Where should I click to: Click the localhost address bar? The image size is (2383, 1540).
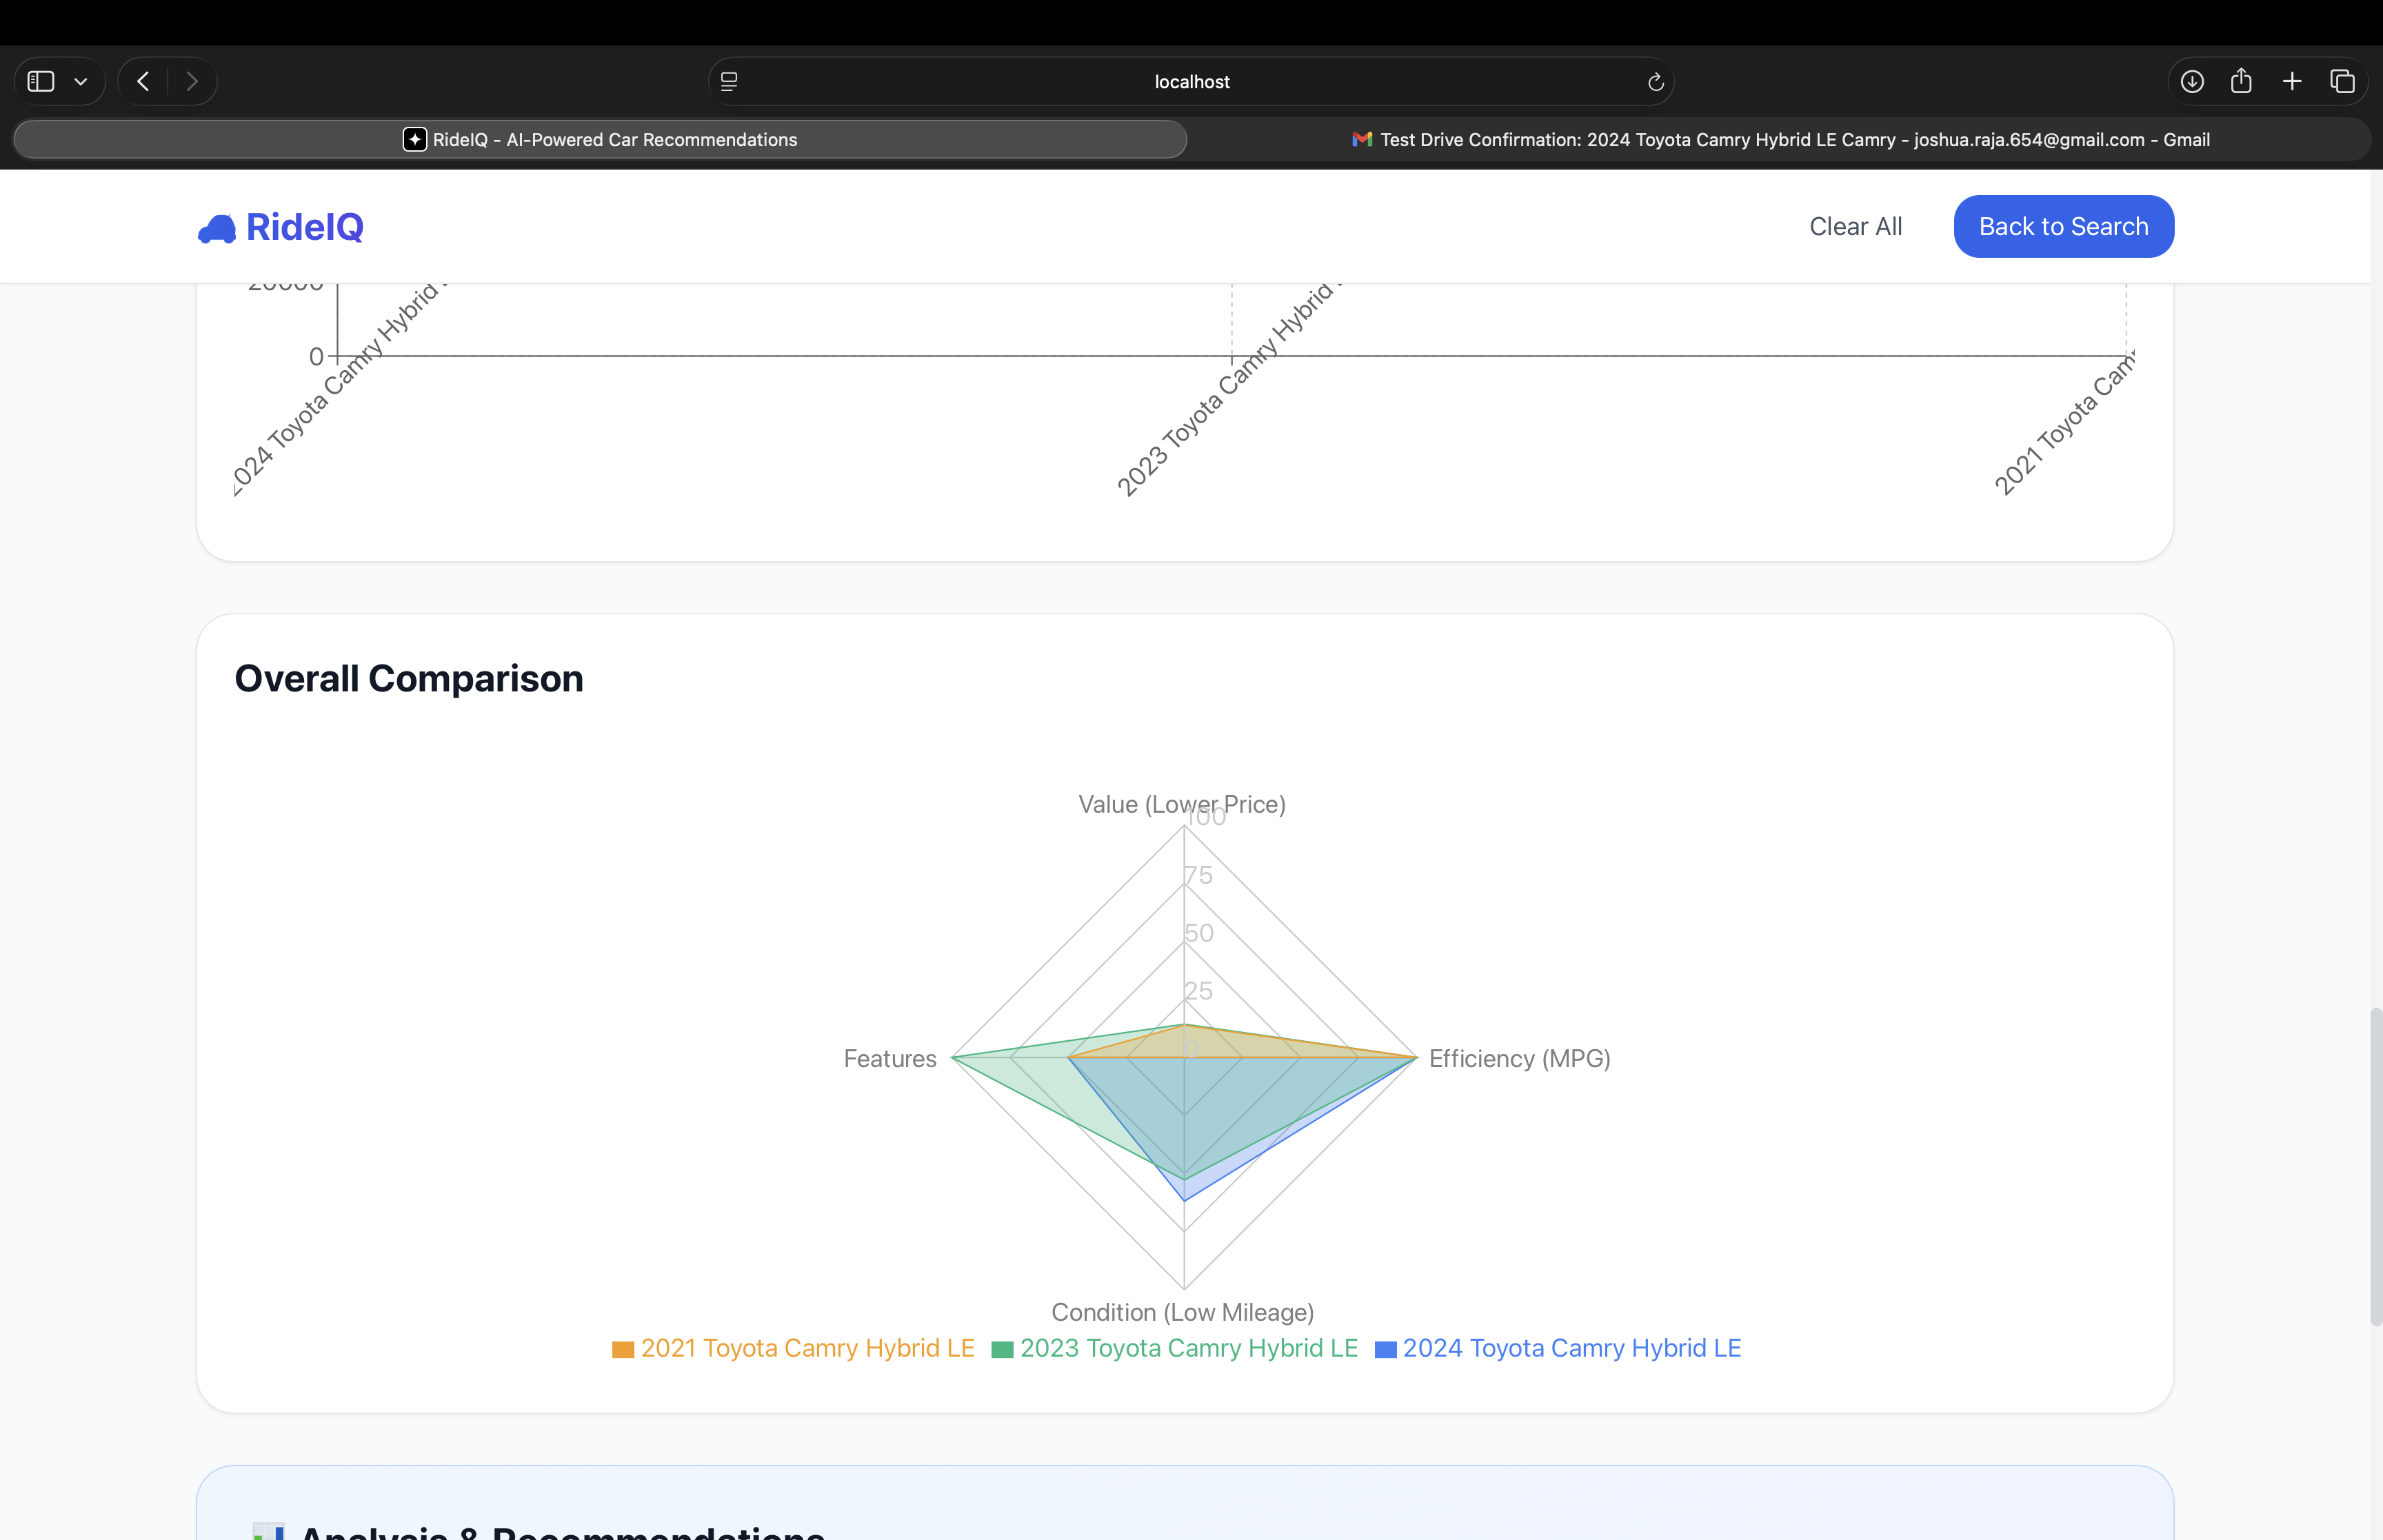1191,82
